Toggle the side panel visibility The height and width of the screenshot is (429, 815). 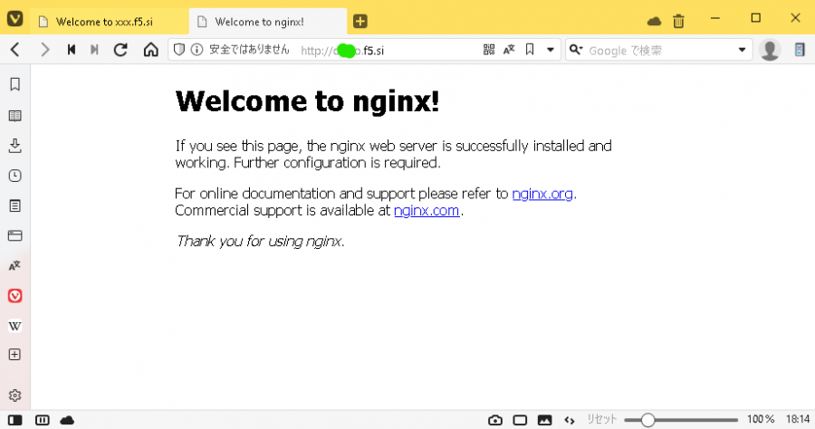[x=14, y=420]
